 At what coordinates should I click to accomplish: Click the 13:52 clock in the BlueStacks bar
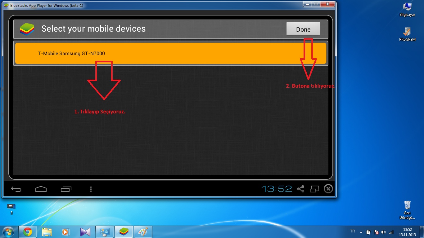pos(277,188)
